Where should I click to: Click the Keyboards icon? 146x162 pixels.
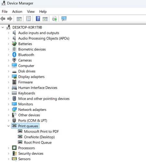tap(14, 93)
